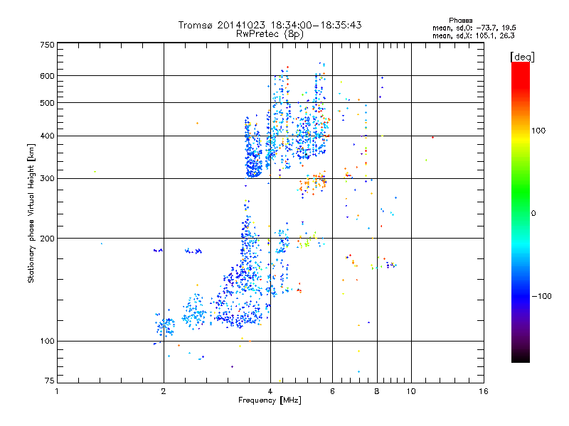Screen dimensions: 569x426
Task: Select the 'RwPretec (8p)' subtitle
Action: [270, 34]
